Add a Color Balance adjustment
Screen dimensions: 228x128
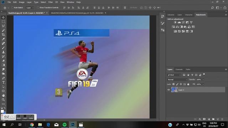coord(177,27)
